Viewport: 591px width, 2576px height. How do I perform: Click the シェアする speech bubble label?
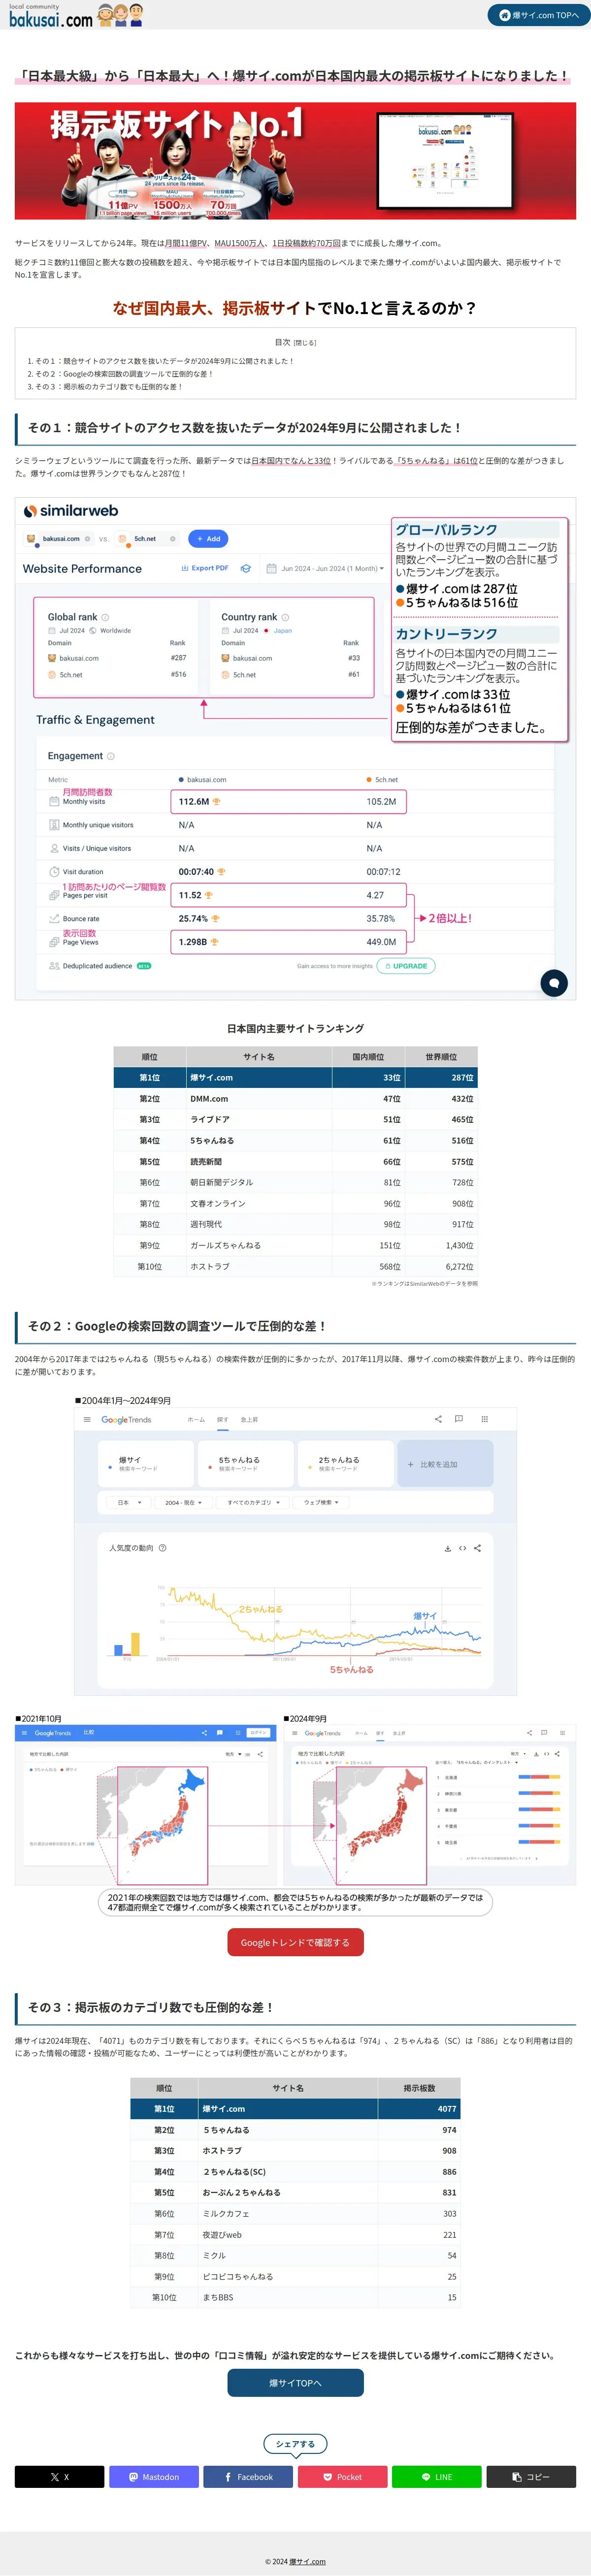pyautogui.click(x=295, y=2444)
